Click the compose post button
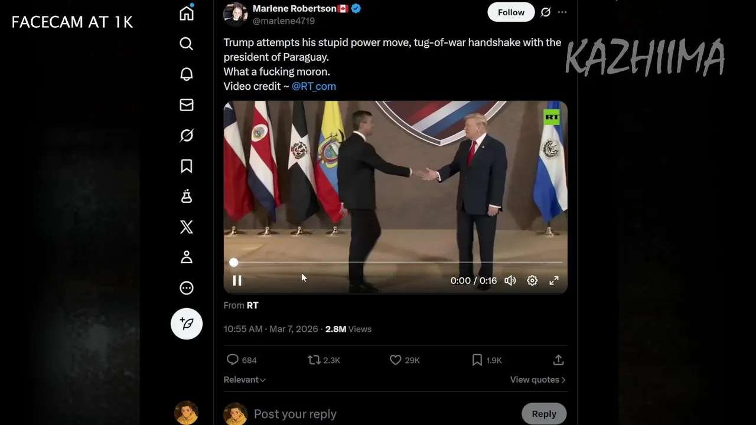Image resolution: width=756 pixels, height=425 pixels. point(187,323)
